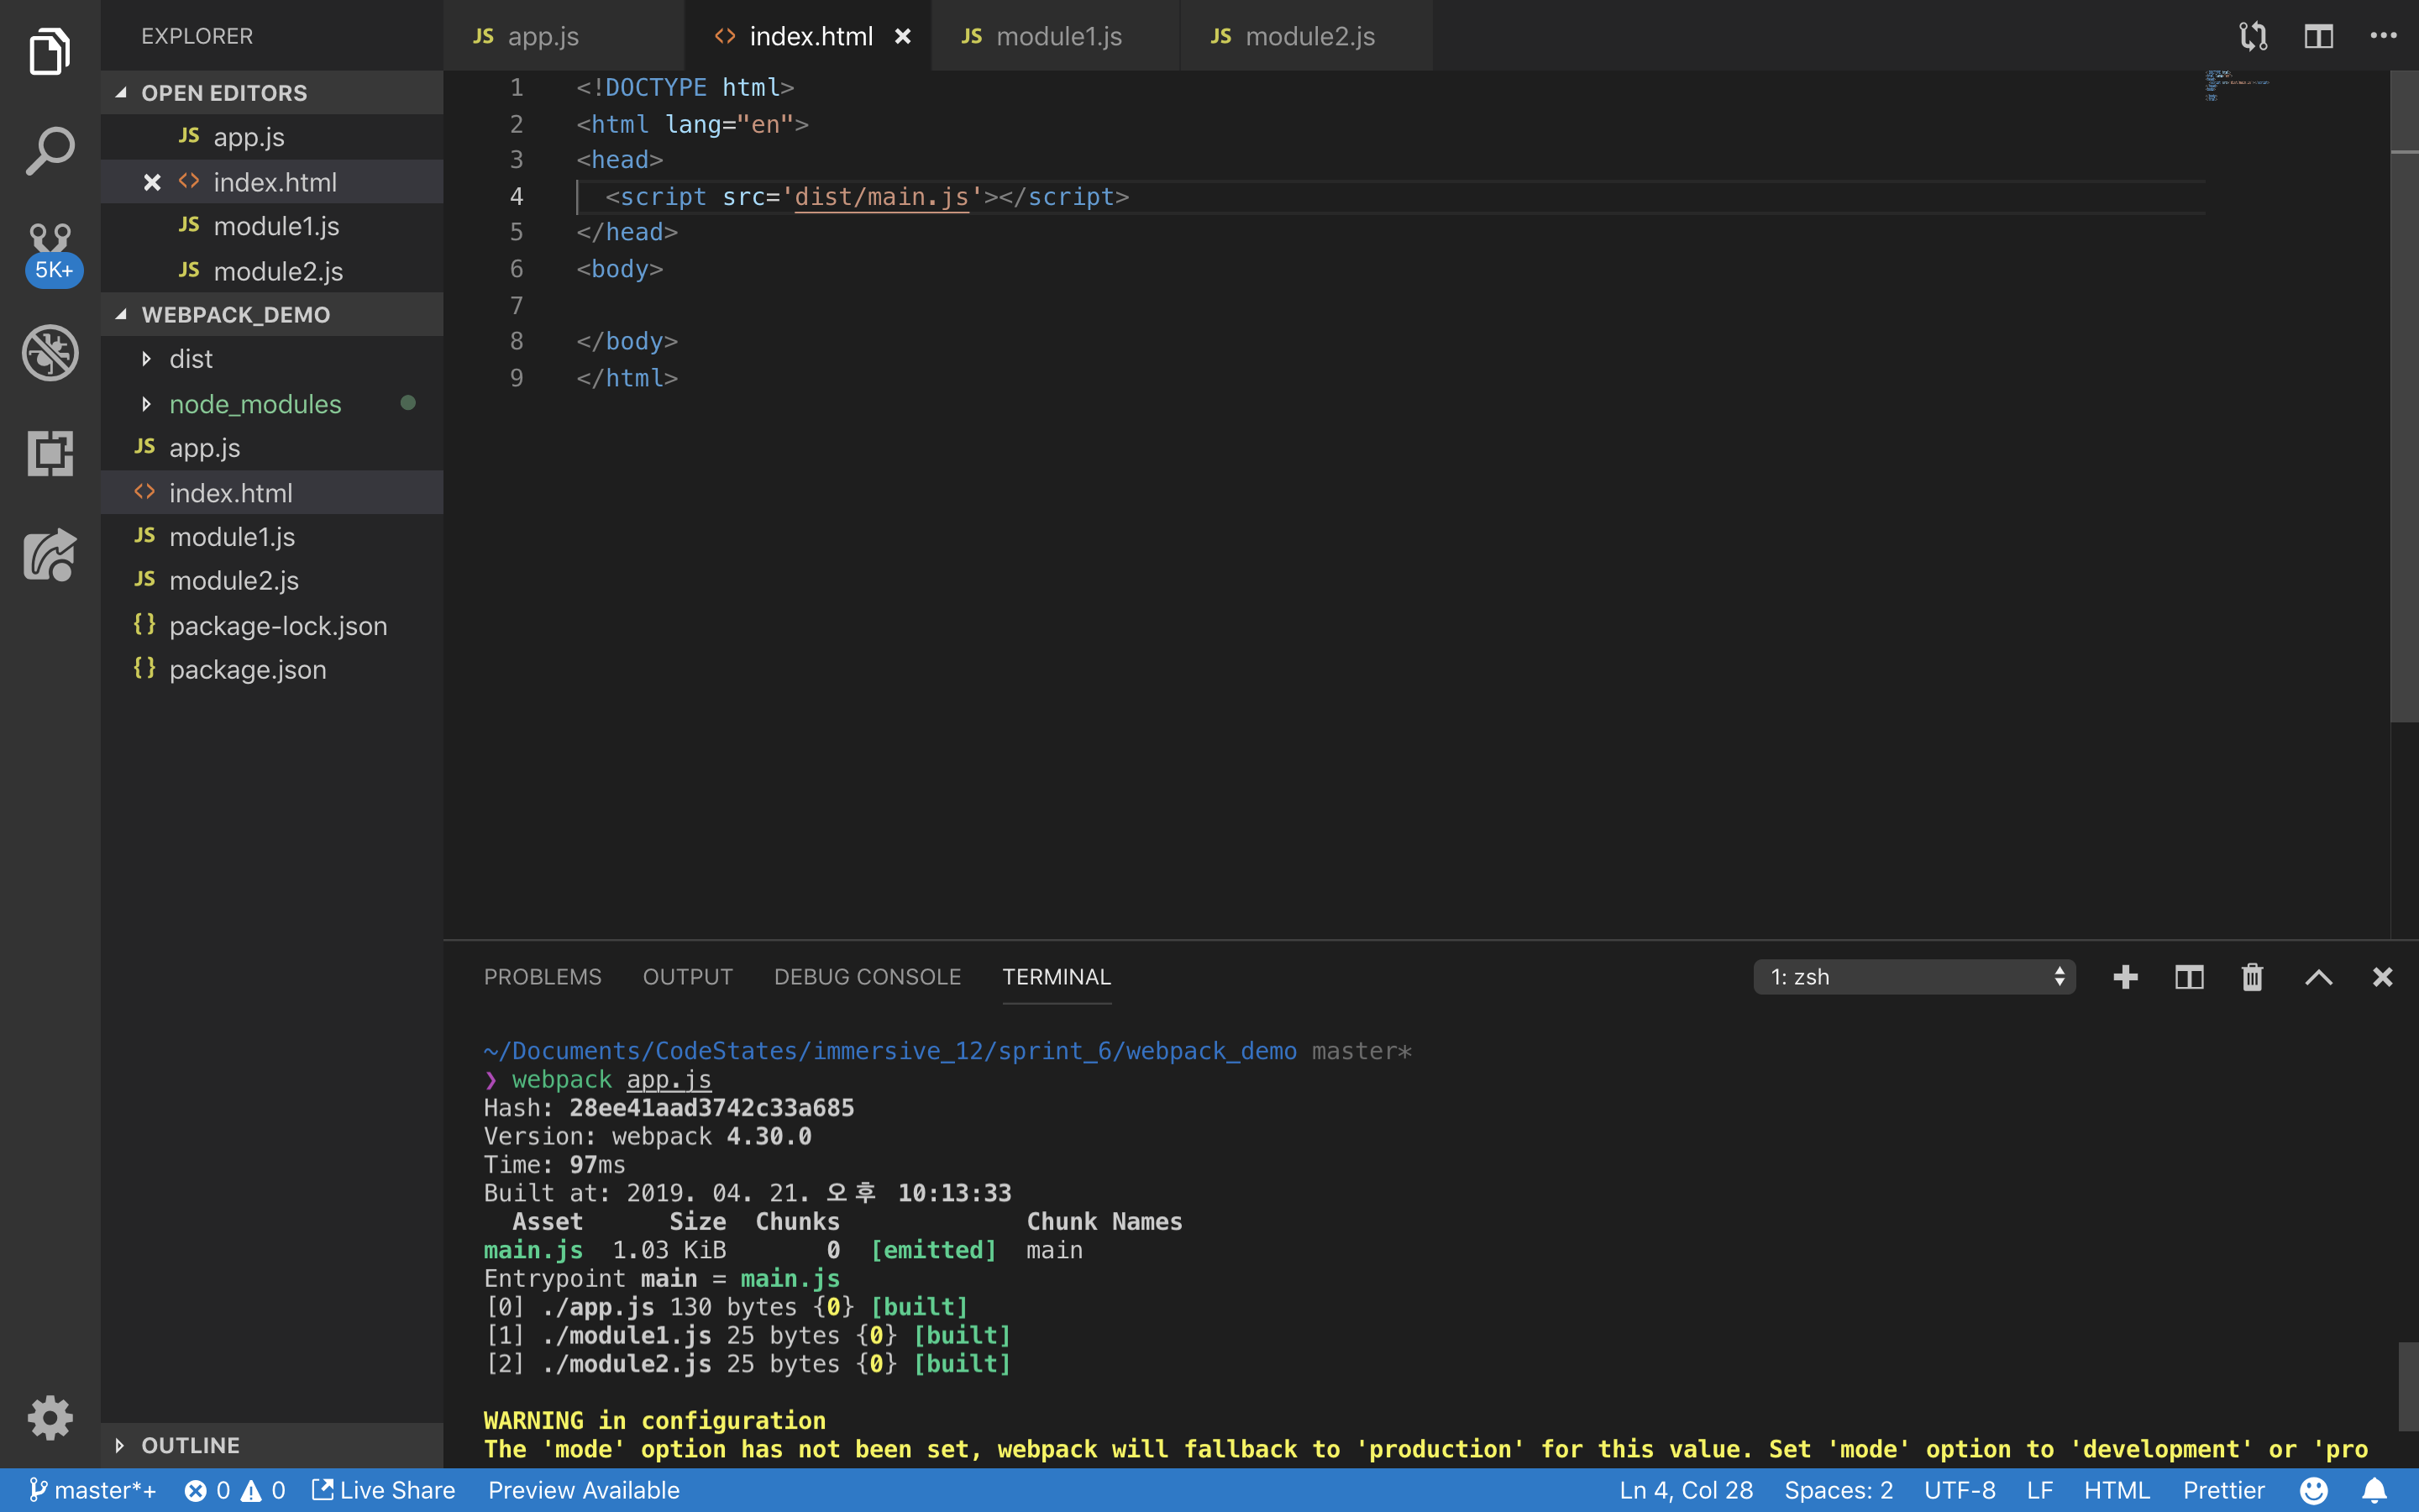Maximize terminal panel with chevron up

tap(2318, 977)
